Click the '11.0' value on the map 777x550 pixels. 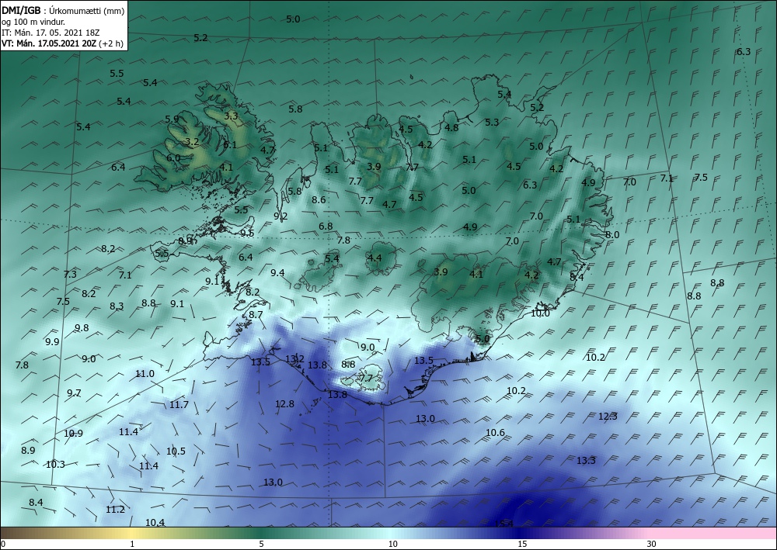click(145, 374)
